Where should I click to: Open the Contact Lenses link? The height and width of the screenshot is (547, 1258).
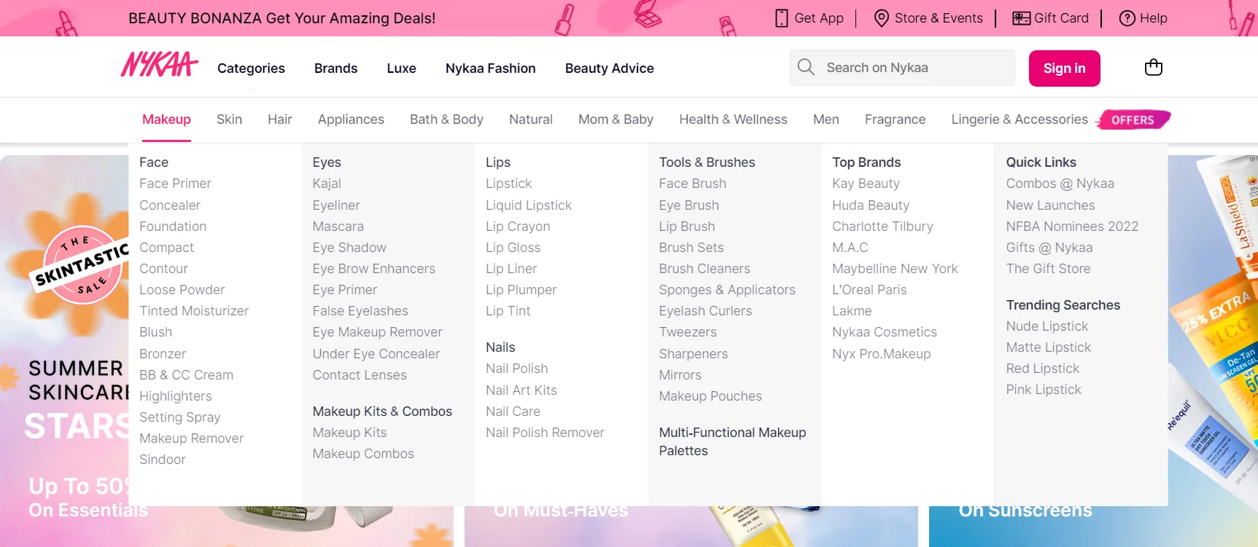(360, 375)
